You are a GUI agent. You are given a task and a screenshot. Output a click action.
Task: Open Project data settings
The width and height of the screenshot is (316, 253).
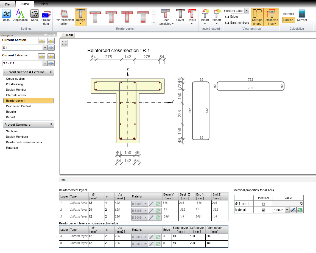tap(46, 17)
